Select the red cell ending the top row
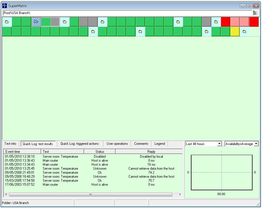 point(254,22)
